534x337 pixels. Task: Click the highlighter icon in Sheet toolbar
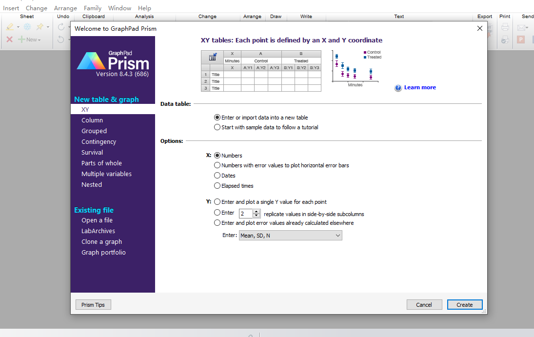[10, 26]
